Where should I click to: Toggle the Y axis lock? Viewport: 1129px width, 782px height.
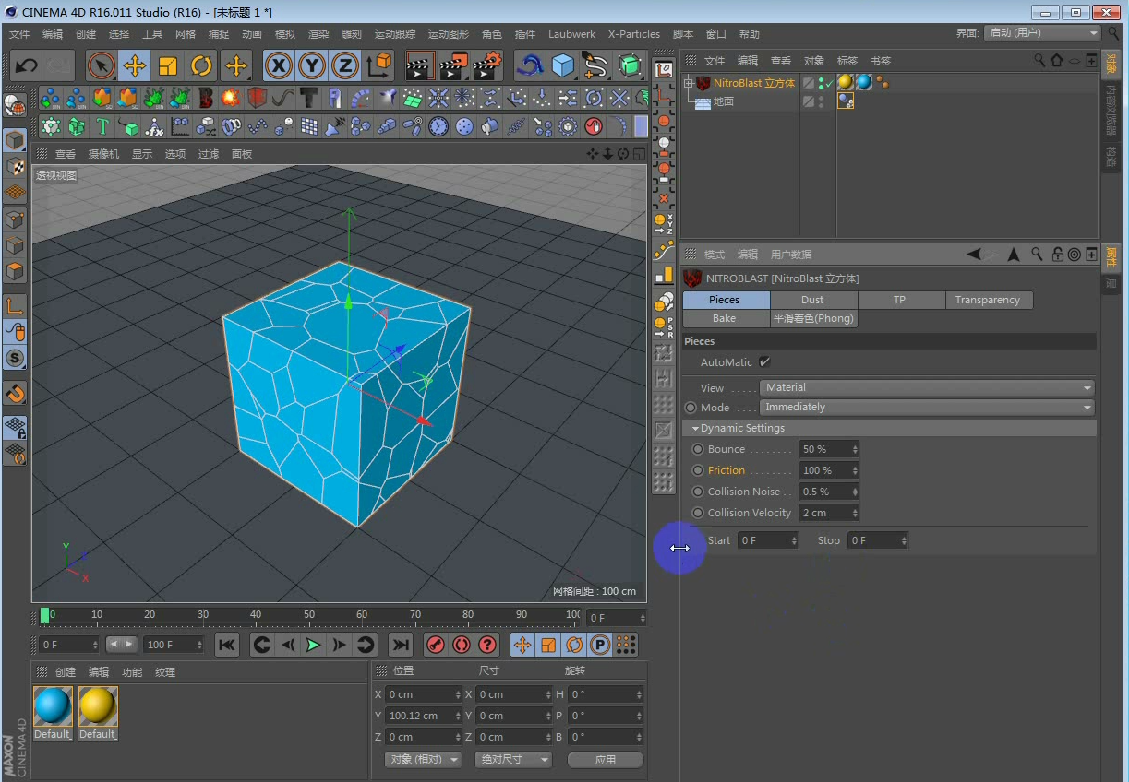pyautogui.click(x=312, y=65)
